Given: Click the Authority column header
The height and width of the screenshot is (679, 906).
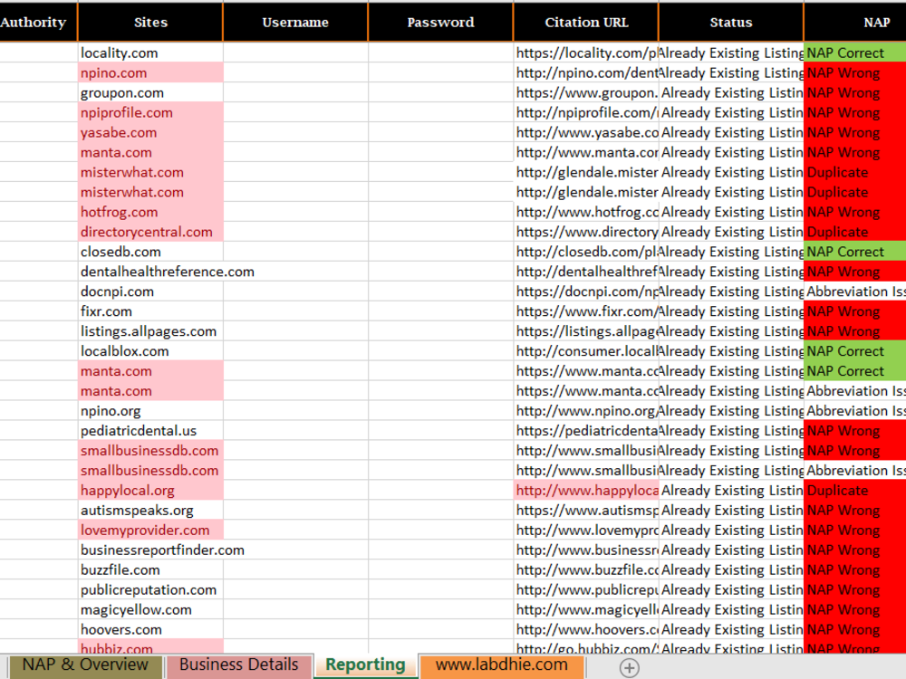Looking at the screenshot, I should 38,22.
